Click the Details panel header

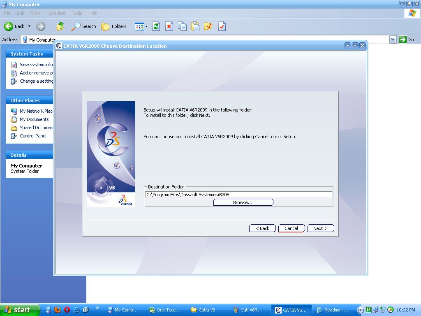point(29,155)
